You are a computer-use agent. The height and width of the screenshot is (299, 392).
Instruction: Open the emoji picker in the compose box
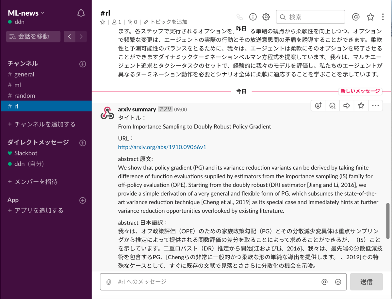coord(338,281)
